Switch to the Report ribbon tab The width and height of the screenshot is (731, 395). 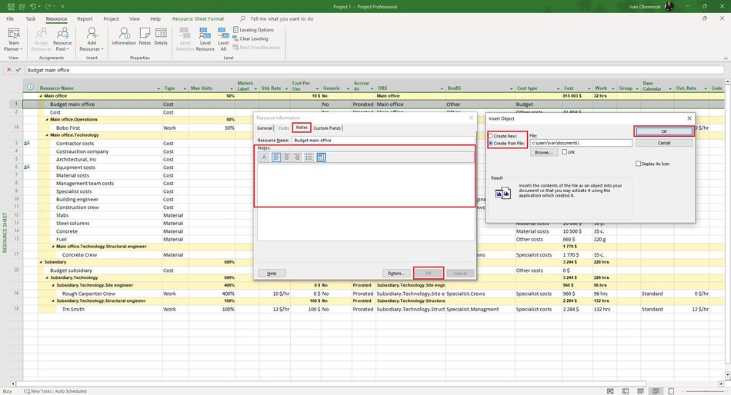pyautogui.click(x=85, y=18)
